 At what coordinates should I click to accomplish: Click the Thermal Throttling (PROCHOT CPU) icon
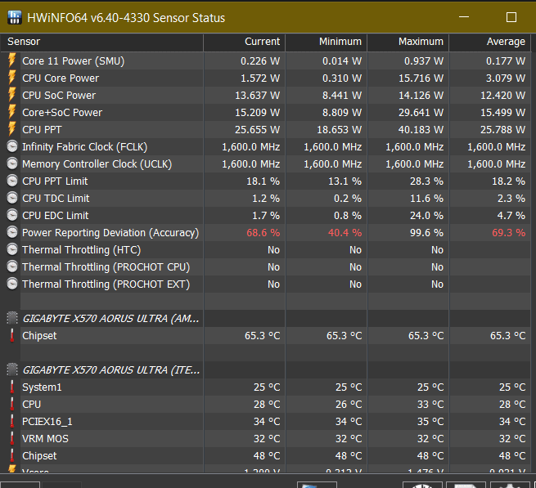click(x=12, y=266)
